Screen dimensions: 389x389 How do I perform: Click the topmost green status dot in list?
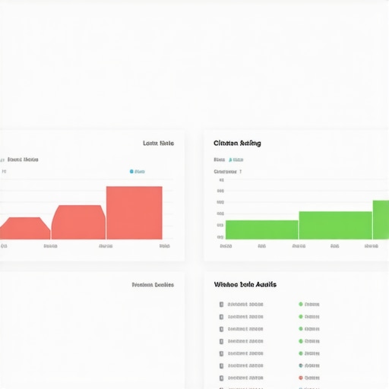click(x=301, y=304)
